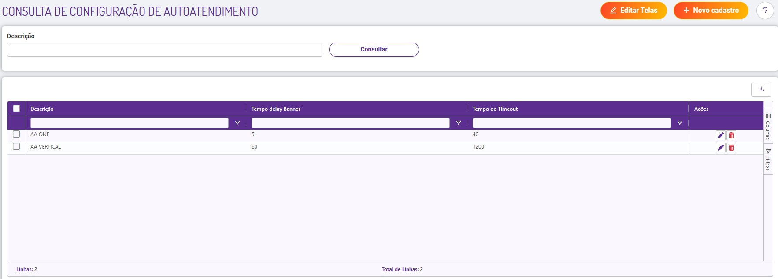This screenshot has width=778, height=279.
Task: Focus the Tempo delay Banner filter input
Action: (350, 123)
